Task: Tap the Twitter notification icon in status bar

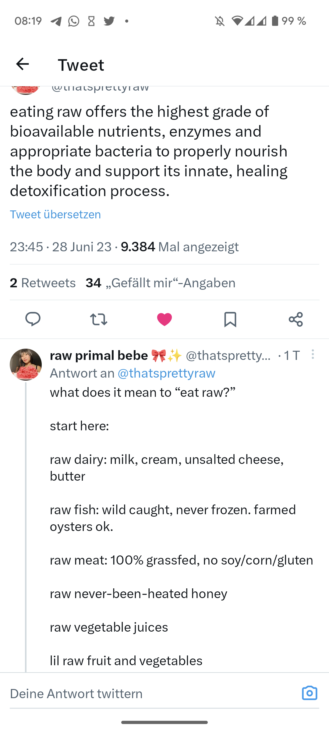Action: point(109,21)
